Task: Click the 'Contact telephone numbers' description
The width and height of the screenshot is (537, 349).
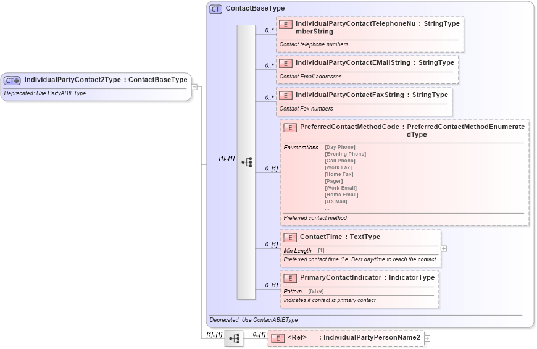Action: point(314,44)
